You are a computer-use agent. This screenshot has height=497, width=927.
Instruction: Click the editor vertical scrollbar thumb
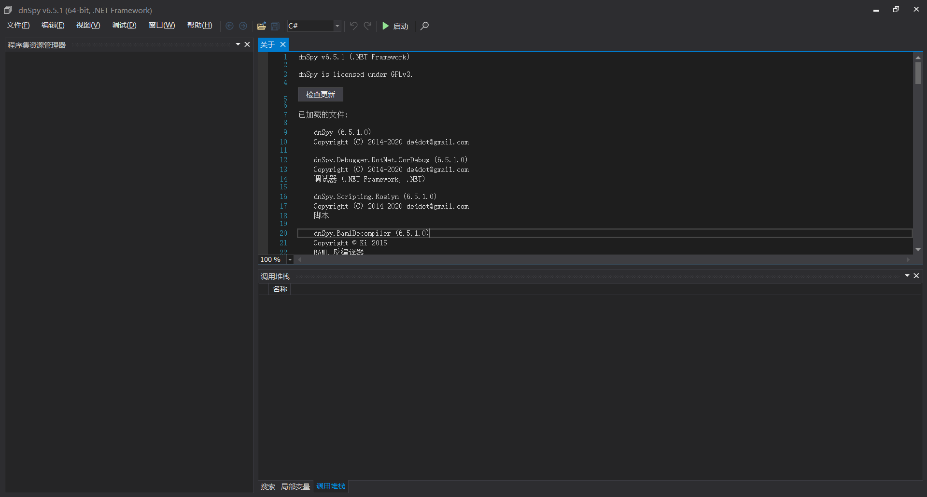coord(918,73)
